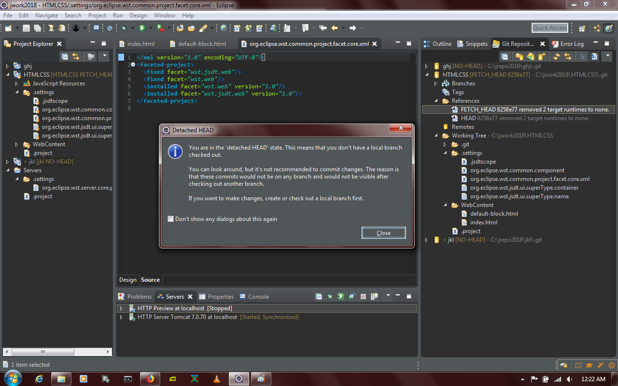Click the taskbar clock showing 12:22 AM
The image size is (618, 386).
point(593,379)
